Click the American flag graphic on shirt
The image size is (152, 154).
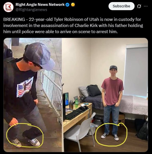click(x=25, y=87)
